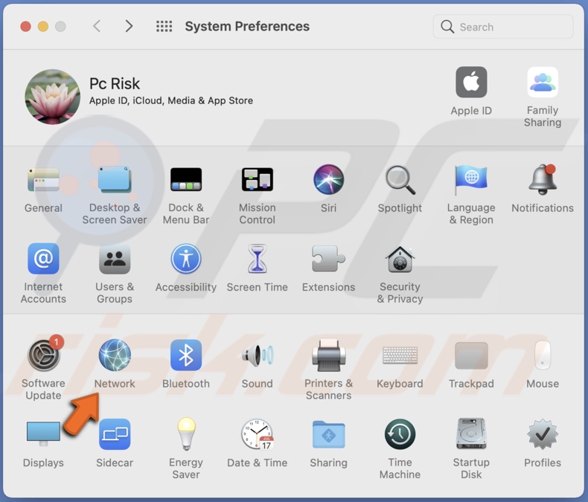The width and height of the screenshot is (588, 502).
Task: Open Mission Control settings
Action: pos(258,181)
